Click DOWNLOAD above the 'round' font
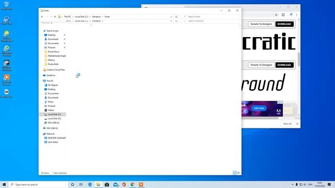 pos(284,65)
